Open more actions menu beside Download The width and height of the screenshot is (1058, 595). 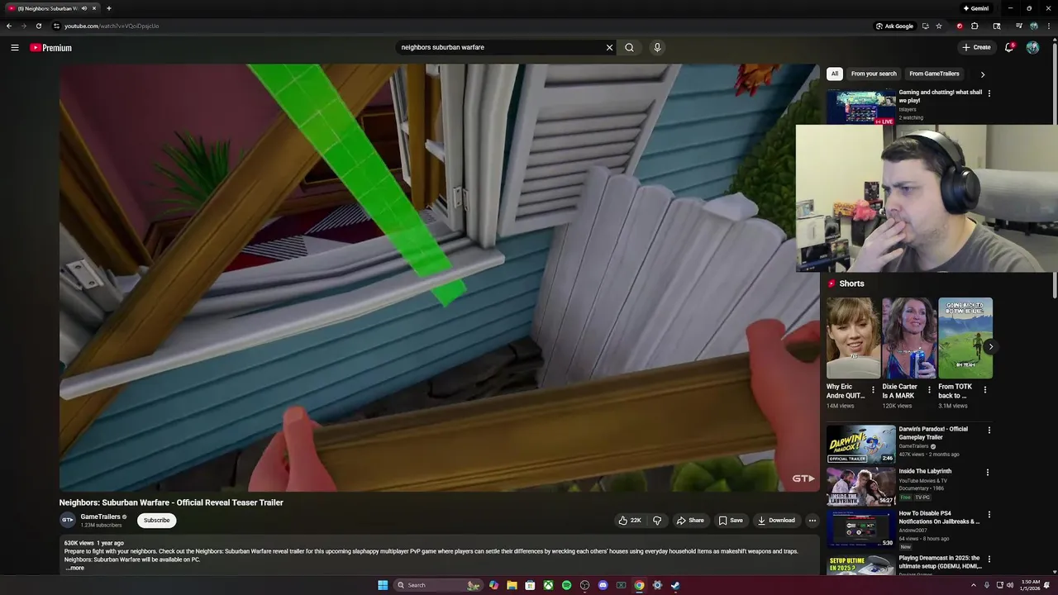[813, 521]
